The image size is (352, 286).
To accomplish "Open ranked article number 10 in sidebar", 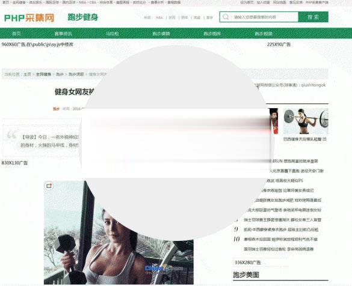I will coord(280,239).
